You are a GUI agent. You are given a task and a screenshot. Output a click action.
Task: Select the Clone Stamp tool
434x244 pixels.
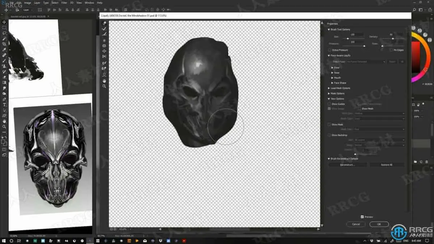(4, 66)
